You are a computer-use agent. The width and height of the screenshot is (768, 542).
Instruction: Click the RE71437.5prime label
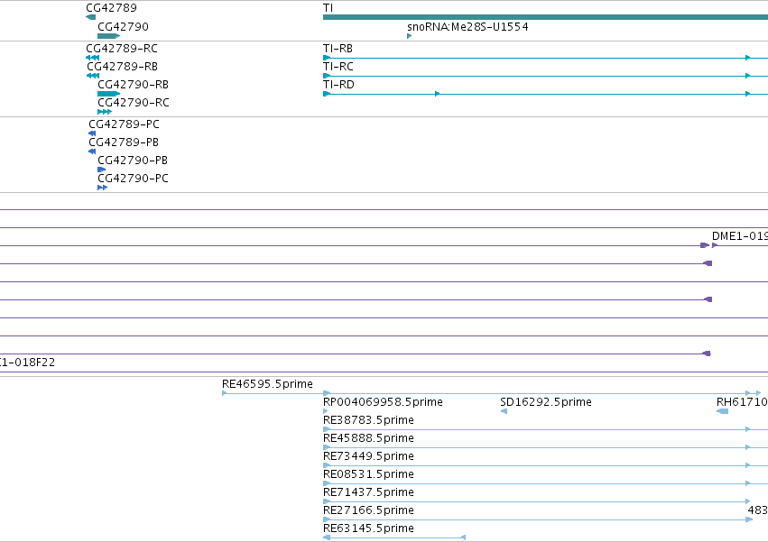coord(368,492)
